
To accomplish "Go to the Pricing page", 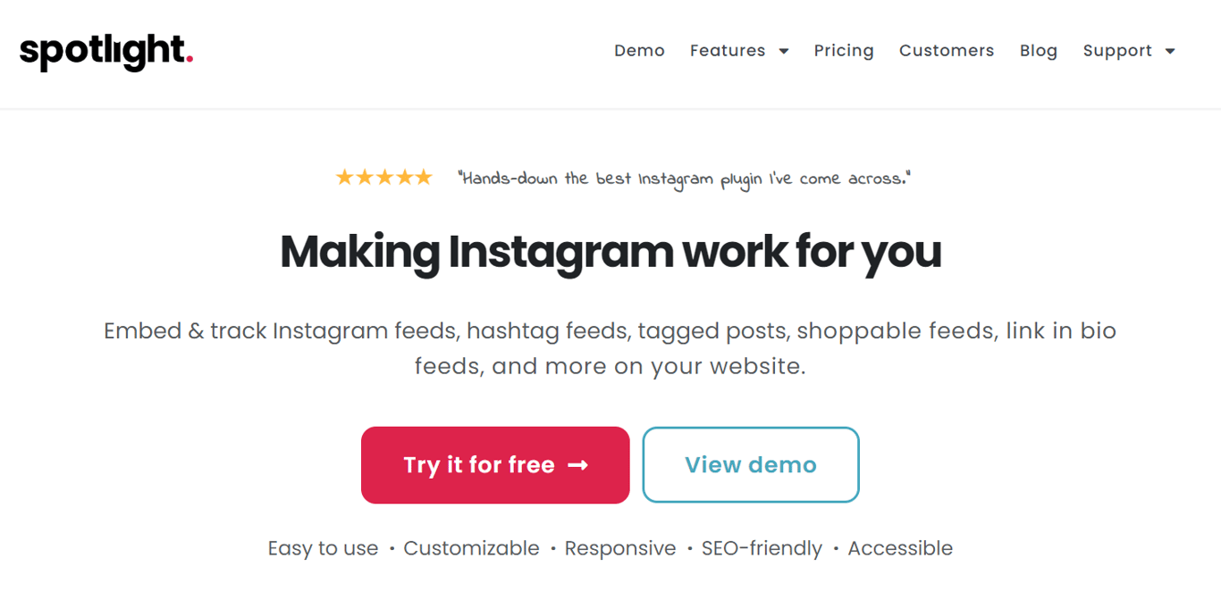I will [x=844, y=51].
